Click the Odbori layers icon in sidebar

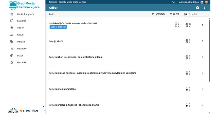point(12,28)
